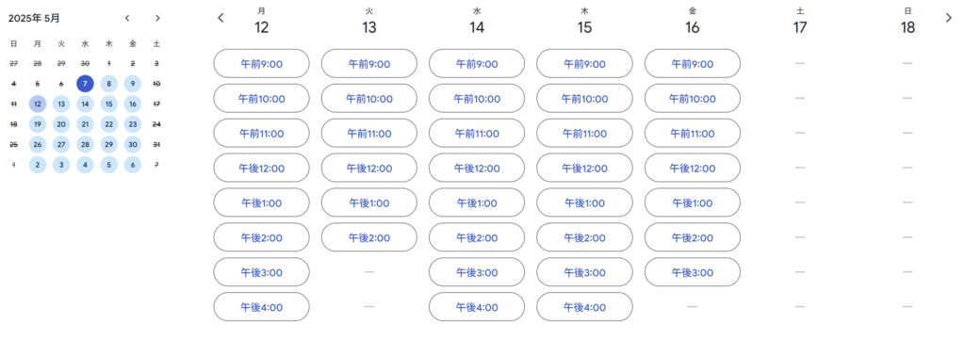The width and height of the screenshot is (965, 340).
Task: Show previous week of appointment slots
Action: tap(221, 18)
